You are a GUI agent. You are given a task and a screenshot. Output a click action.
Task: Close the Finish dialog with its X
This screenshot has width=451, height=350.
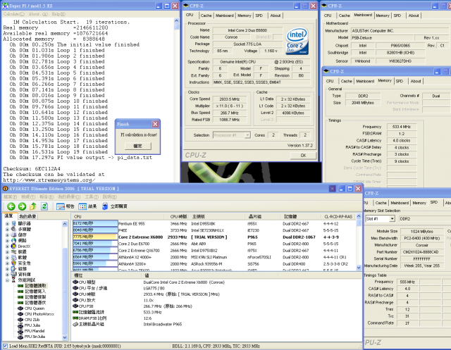155,124
